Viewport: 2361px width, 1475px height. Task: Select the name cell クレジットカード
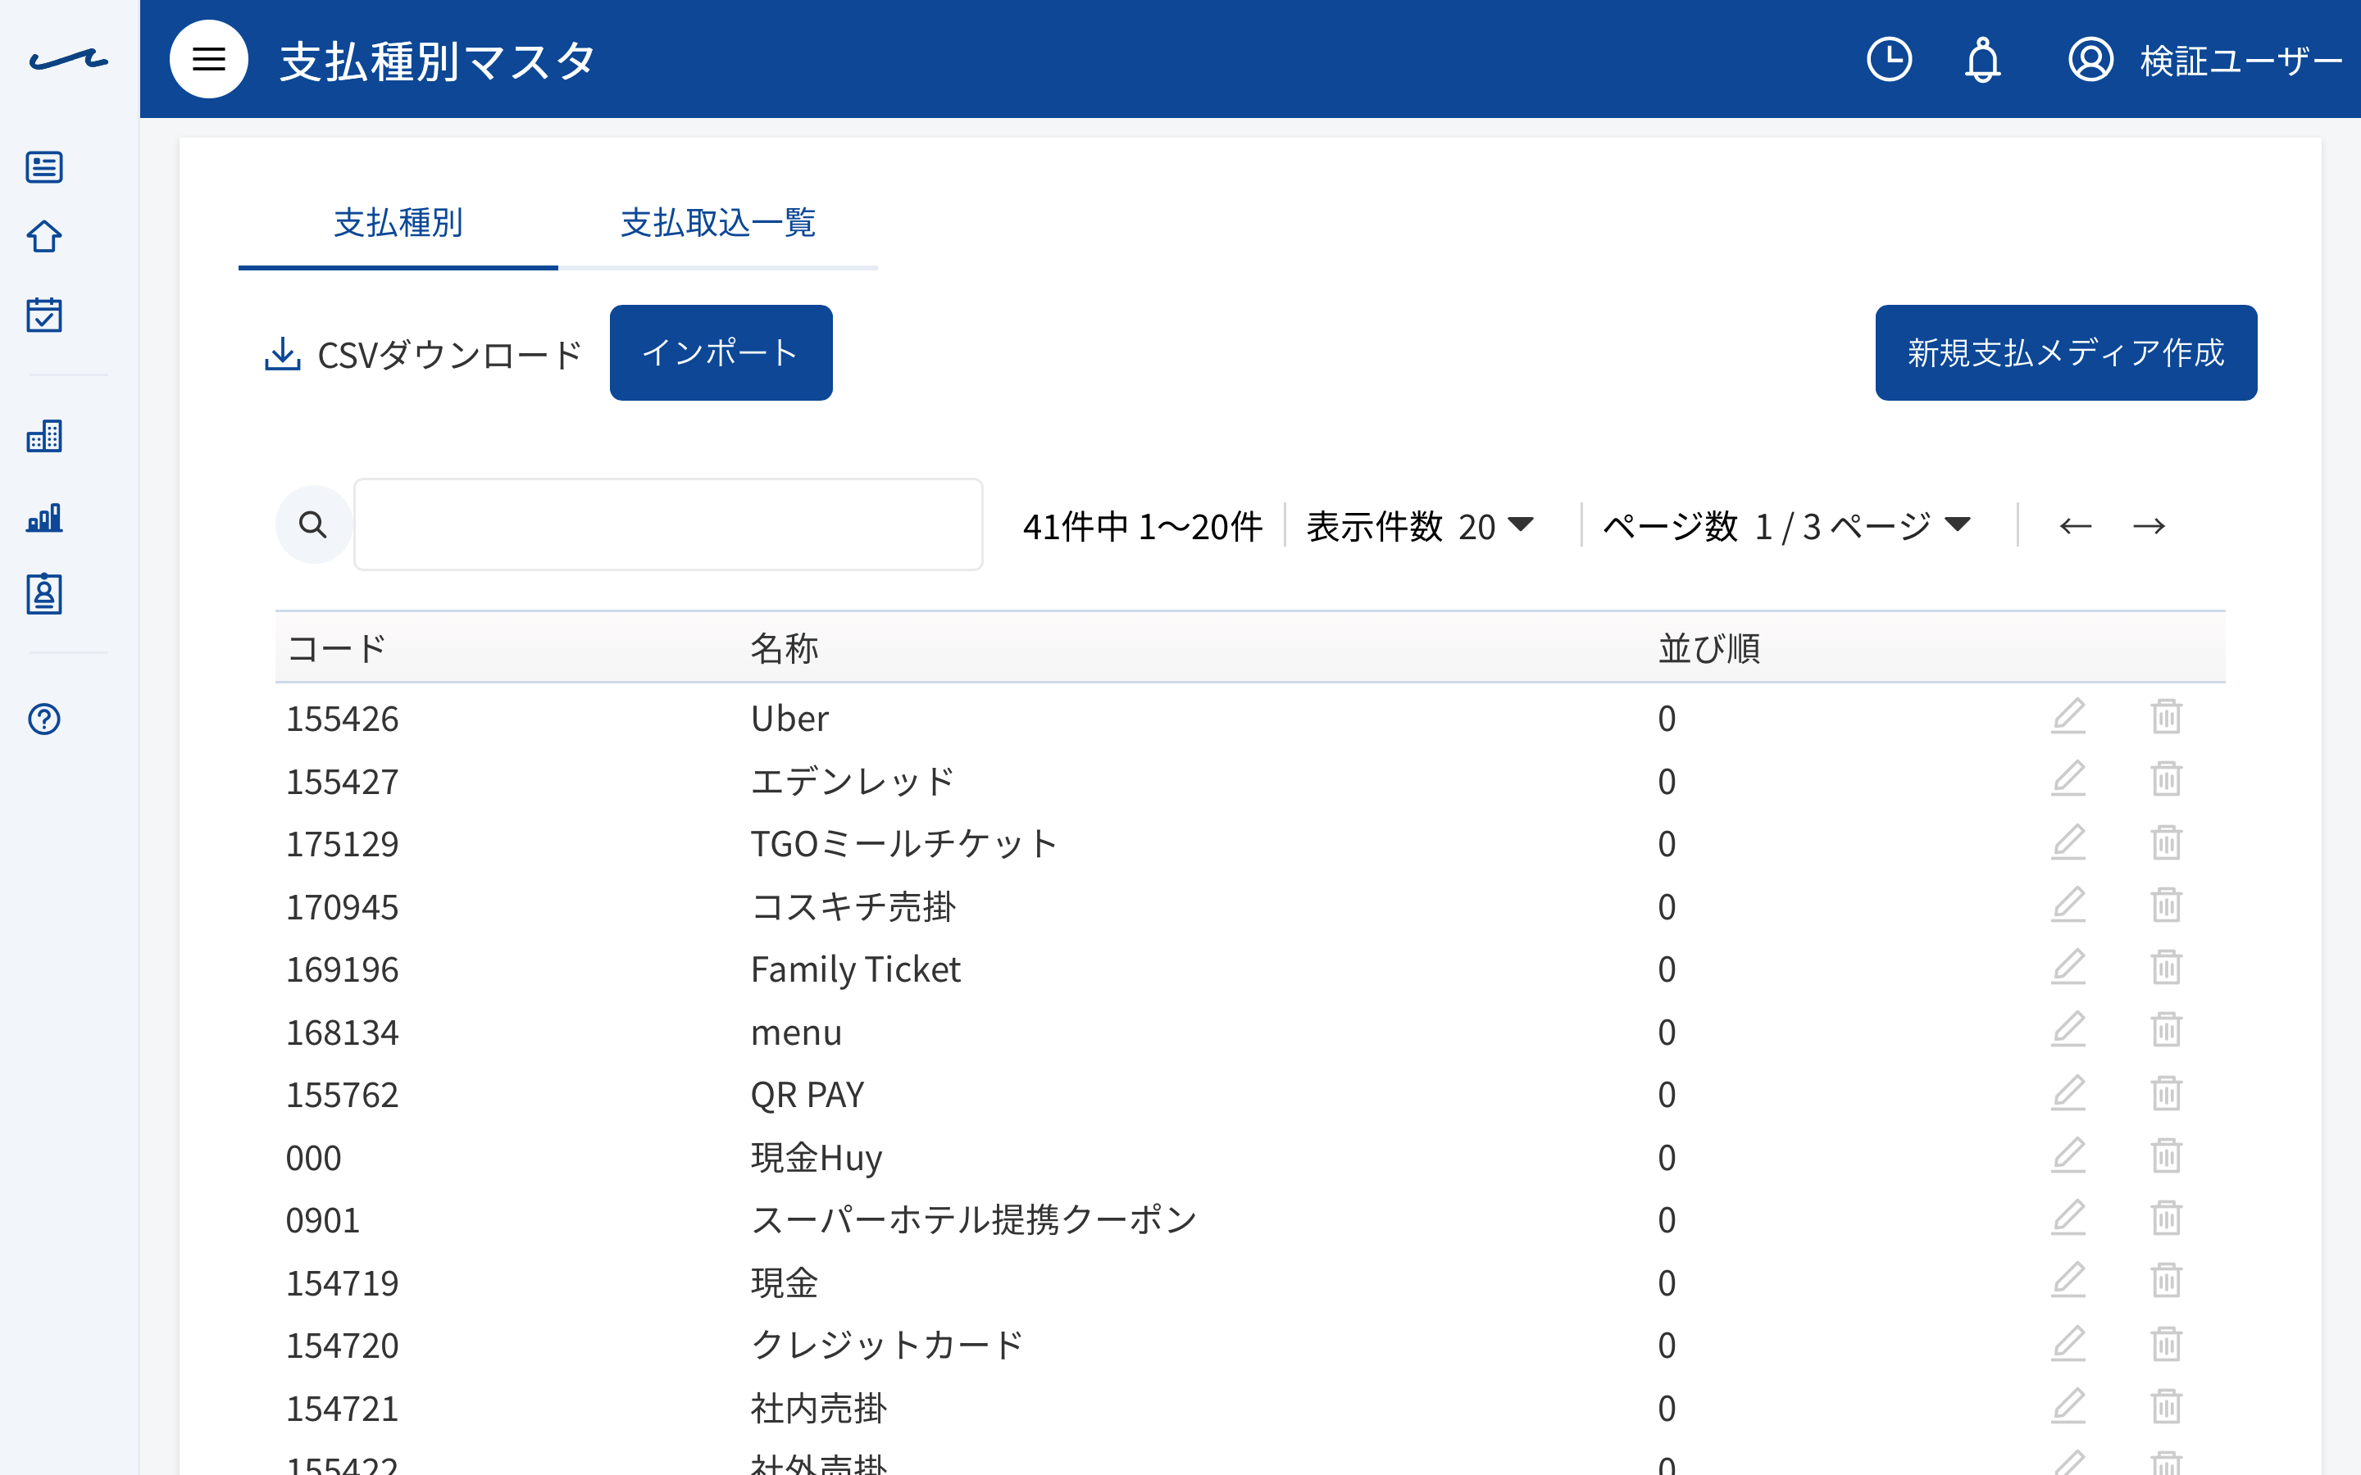(887, 1346)
